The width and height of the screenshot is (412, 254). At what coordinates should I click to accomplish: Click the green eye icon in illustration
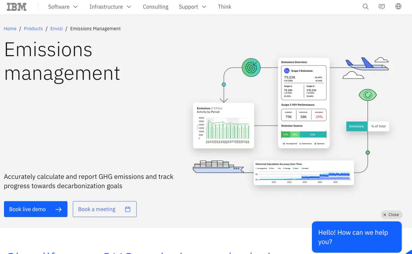coord(368,95)
